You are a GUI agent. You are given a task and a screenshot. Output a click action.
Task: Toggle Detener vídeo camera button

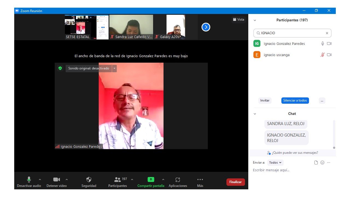56,180
